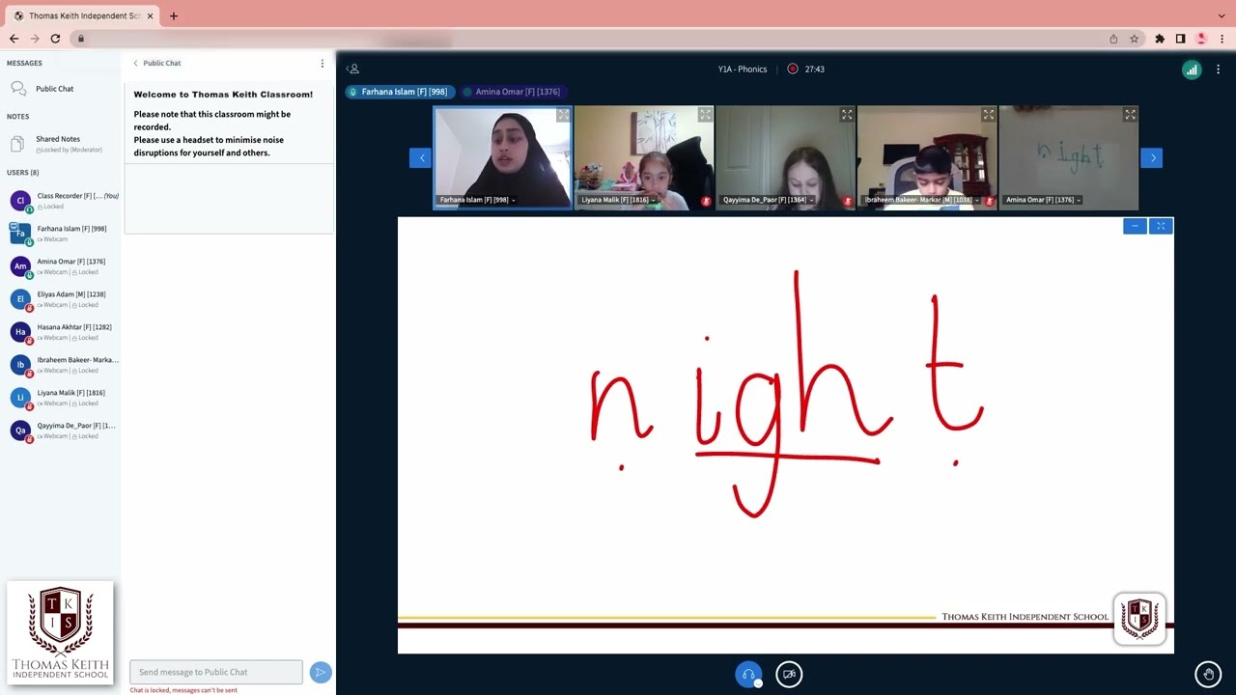Open the session options three-dot menu
Image resolution: width=1236 pixels, height=695 pixels.
click(1218, 69)
